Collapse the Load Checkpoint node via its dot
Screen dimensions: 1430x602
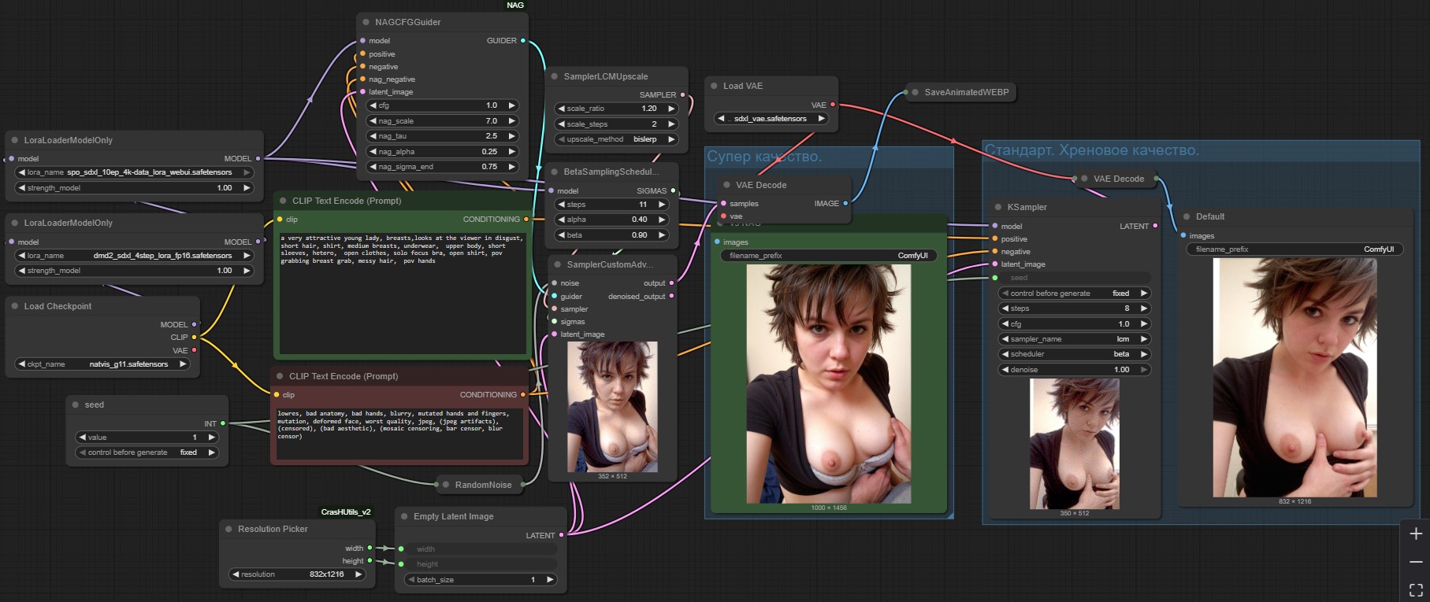click(x=14, y=306)
